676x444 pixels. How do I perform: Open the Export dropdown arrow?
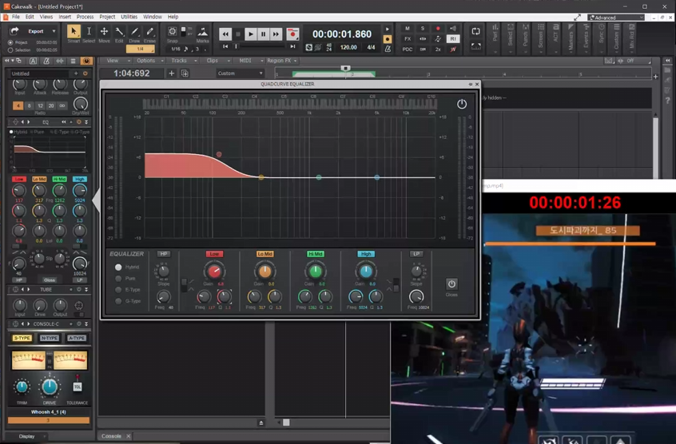pyautogui.click(x=54, y=31)
